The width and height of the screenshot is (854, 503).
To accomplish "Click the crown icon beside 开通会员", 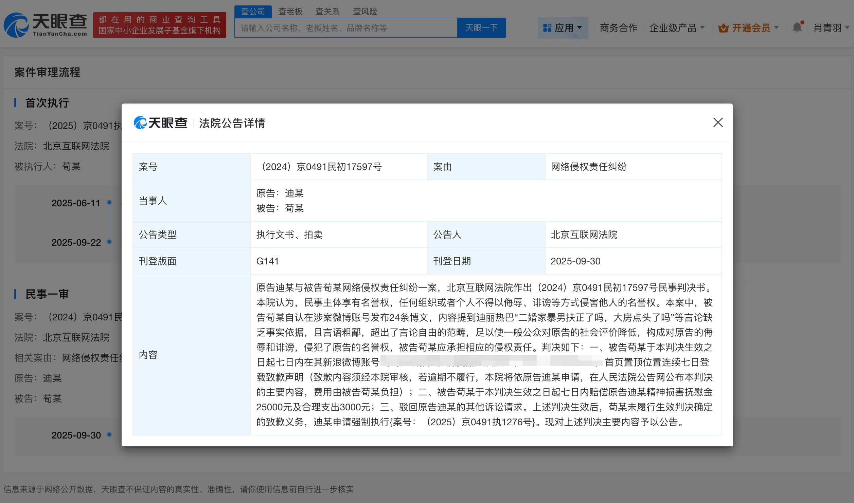I will (x=724, y=28).
